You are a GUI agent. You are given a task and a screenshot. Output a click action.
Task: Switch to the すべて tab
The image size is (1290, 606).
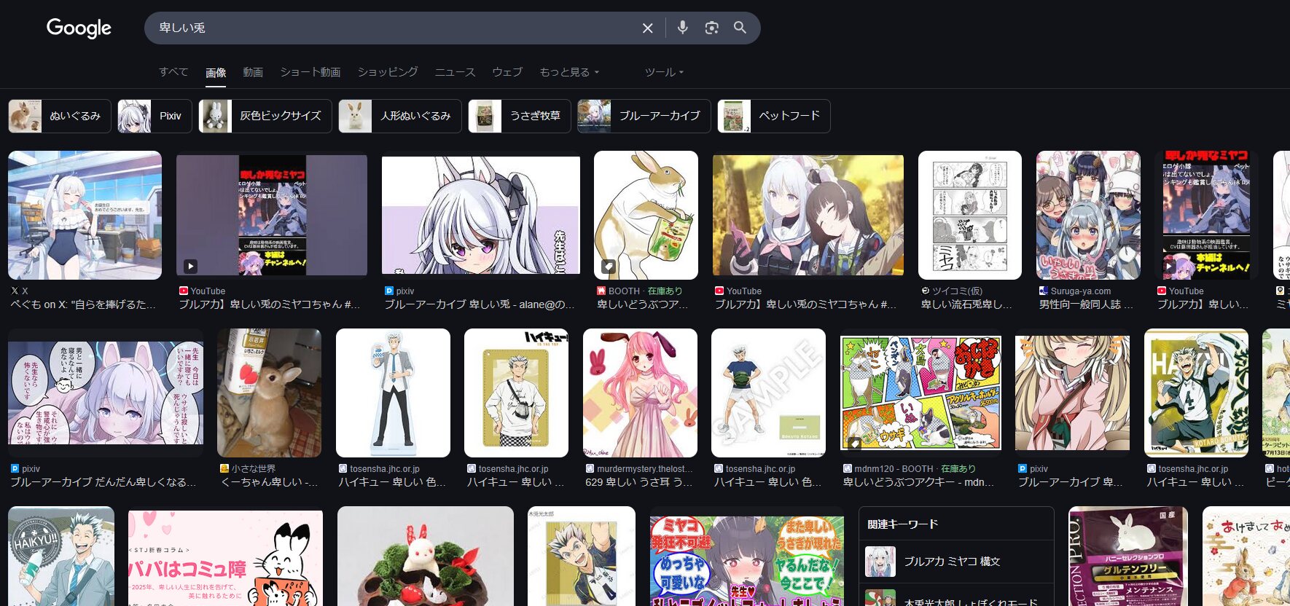point(173,71)
